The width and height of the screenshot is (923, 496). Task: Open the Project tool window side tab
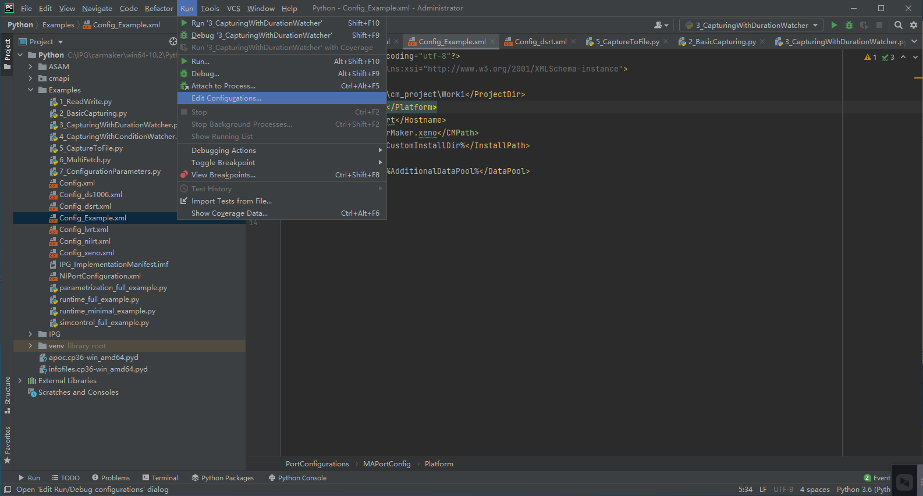click(7, 53)
